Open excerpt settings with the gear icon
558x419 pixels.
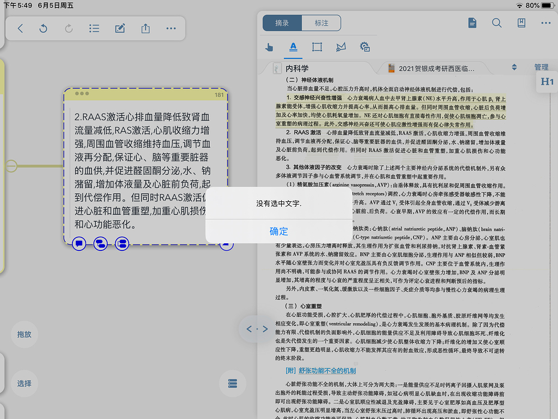click(x=365, y=47)
